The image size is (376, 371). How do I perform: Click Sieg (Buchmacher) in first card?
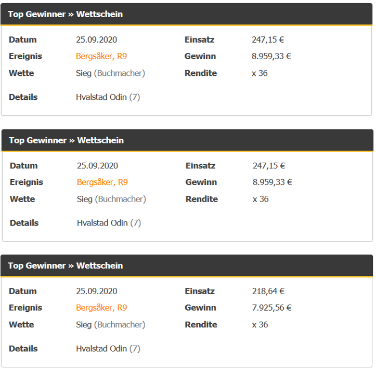110,73
